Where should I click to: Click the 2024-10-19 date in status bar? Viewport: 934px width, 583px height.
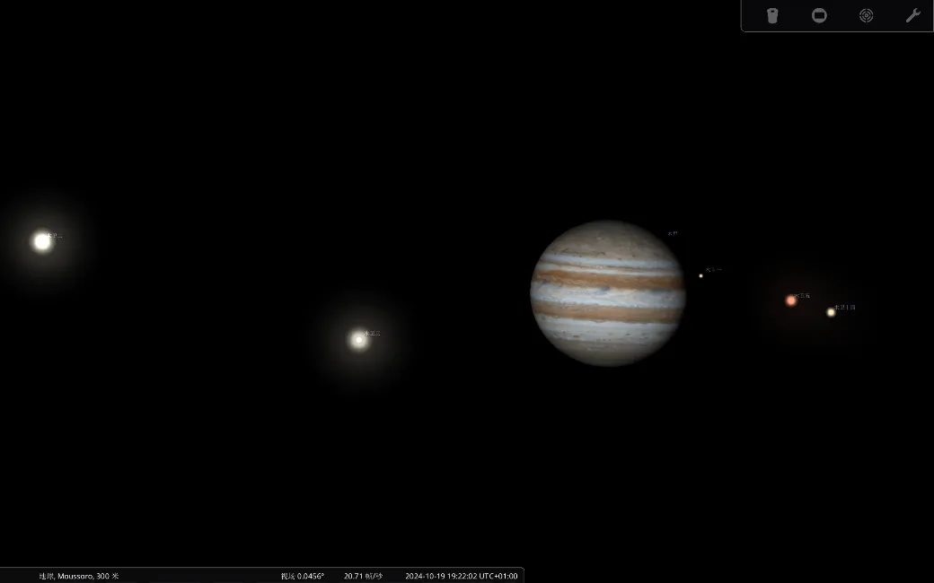click(425, 576)
